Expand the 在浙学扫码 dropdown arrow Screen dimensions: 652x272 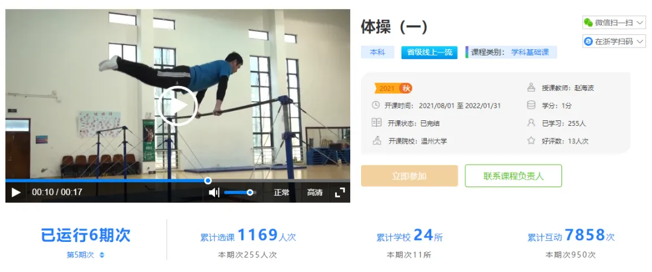tap(639, 42)
